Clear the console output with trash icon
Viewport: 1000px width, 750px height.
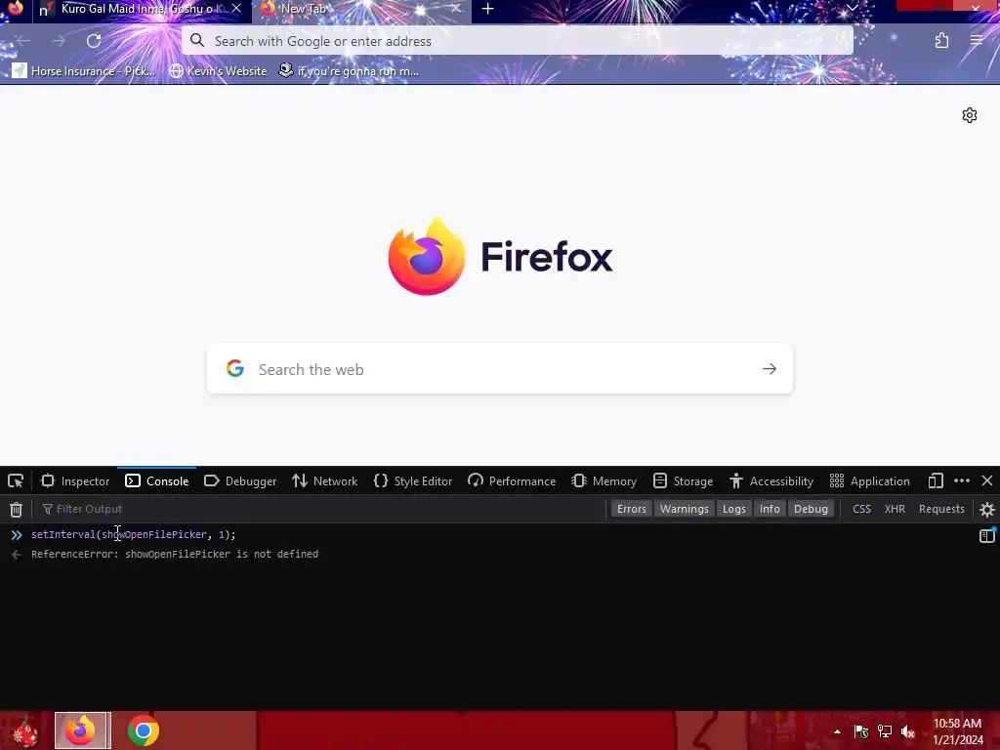[x=16, y=509]
